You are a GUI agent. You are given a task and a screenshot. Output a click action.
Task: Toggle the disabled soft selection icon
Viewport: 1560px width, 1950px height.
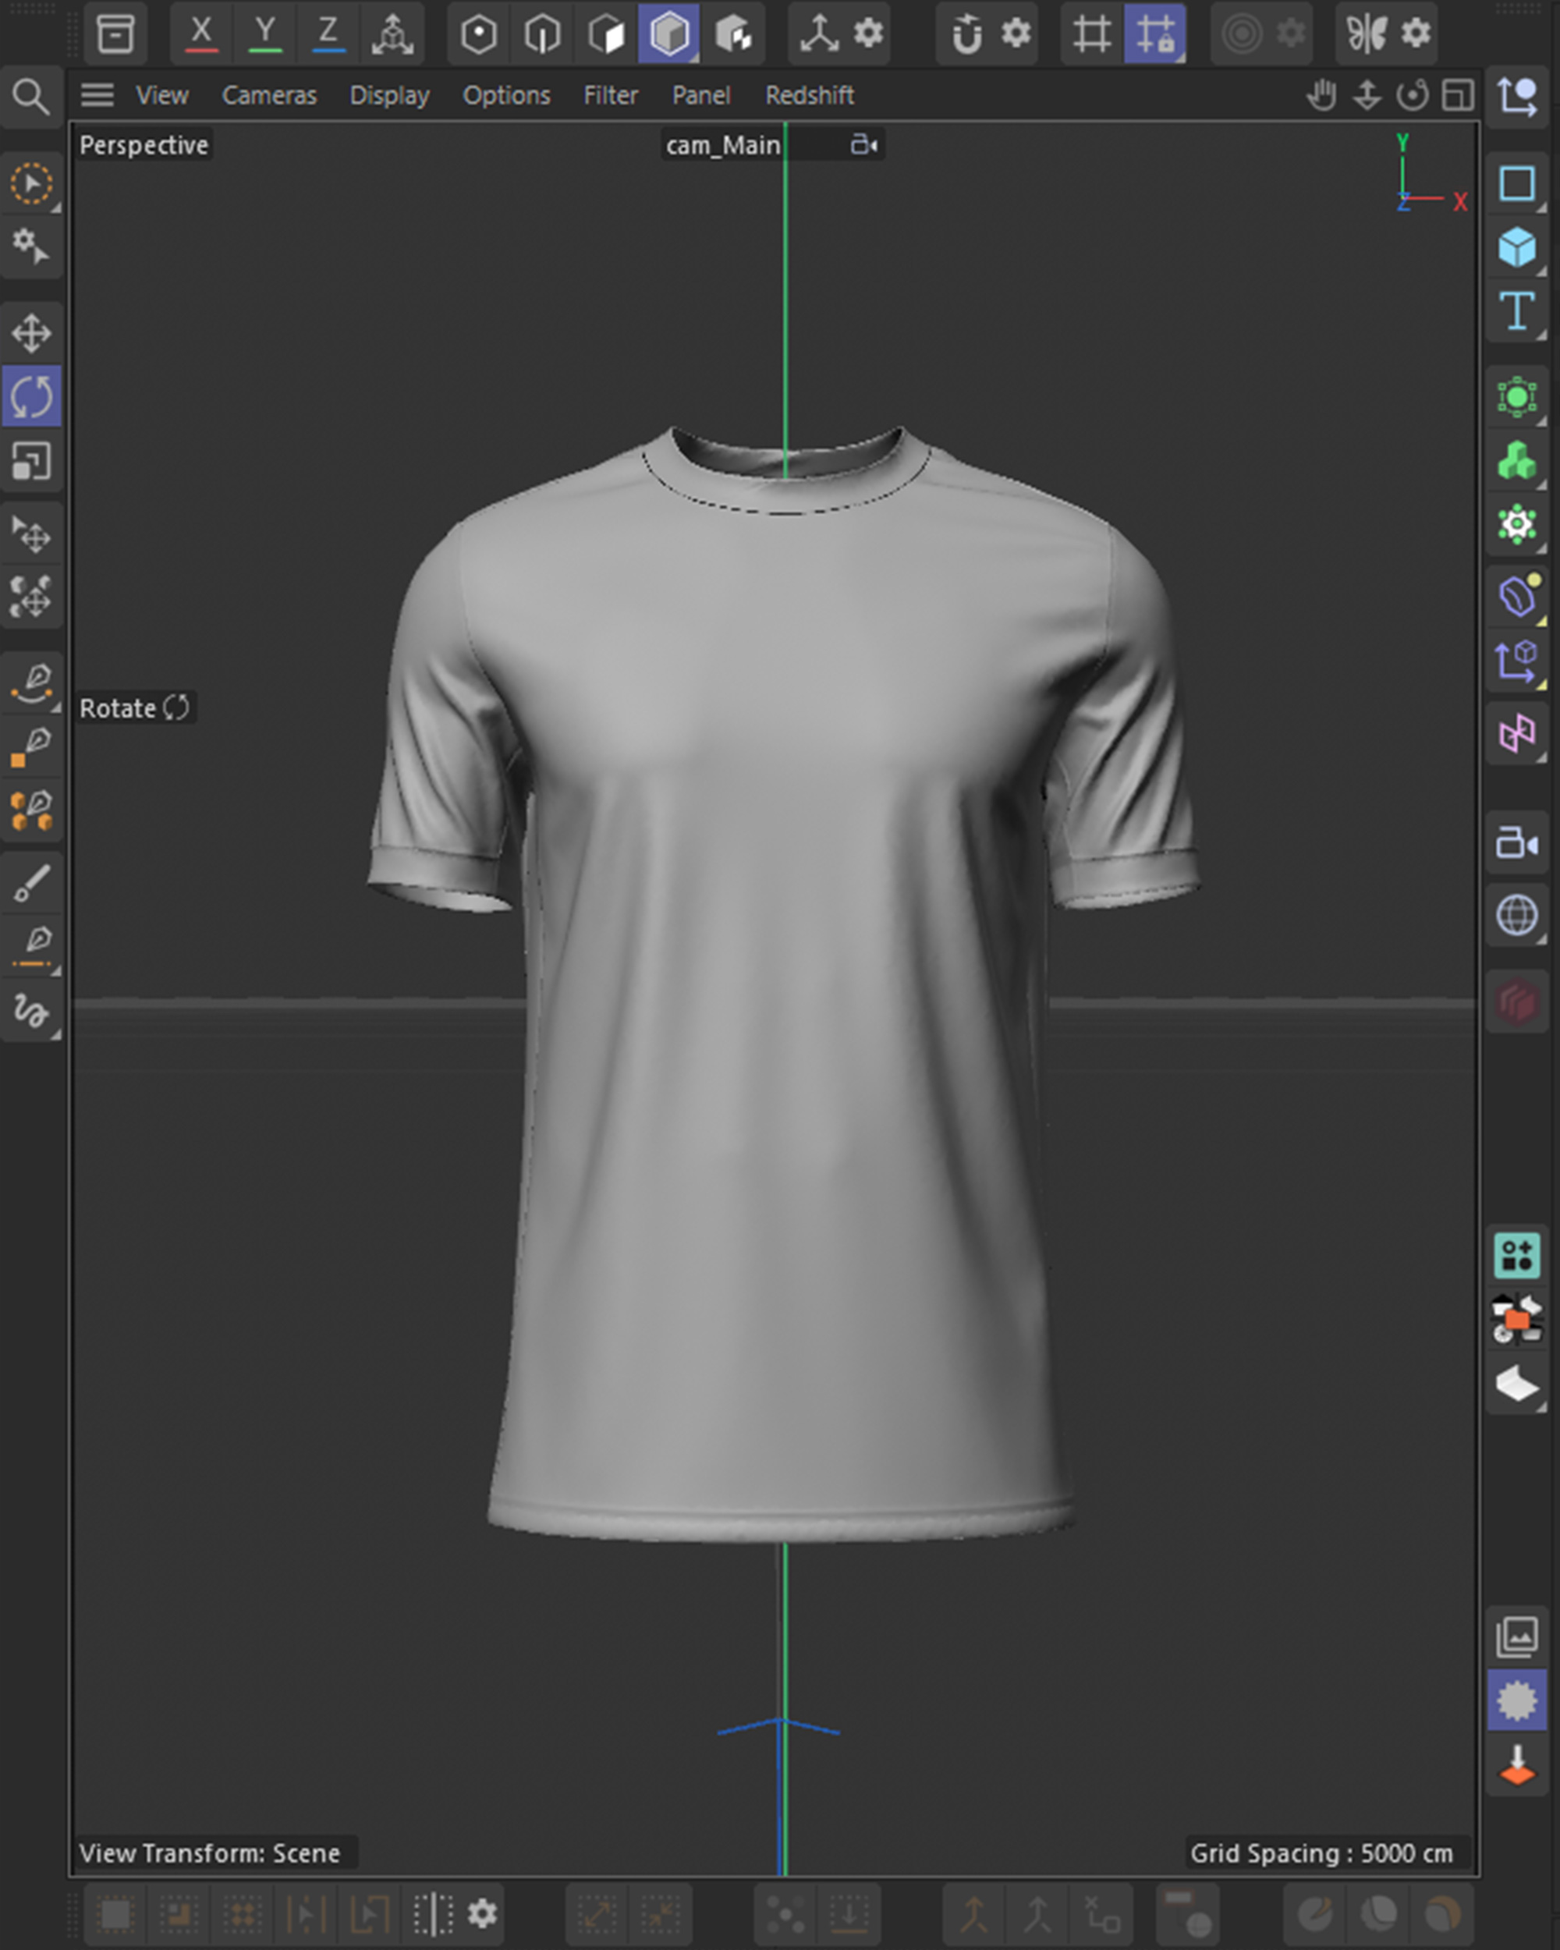click(1242, 34)
